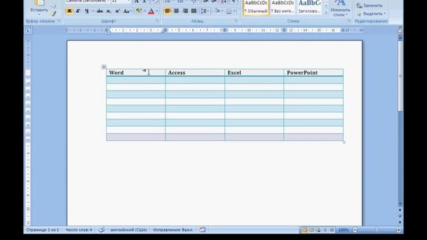Click the zoom out minus button
Screen dimensions: 427x240
coord(355,230)
